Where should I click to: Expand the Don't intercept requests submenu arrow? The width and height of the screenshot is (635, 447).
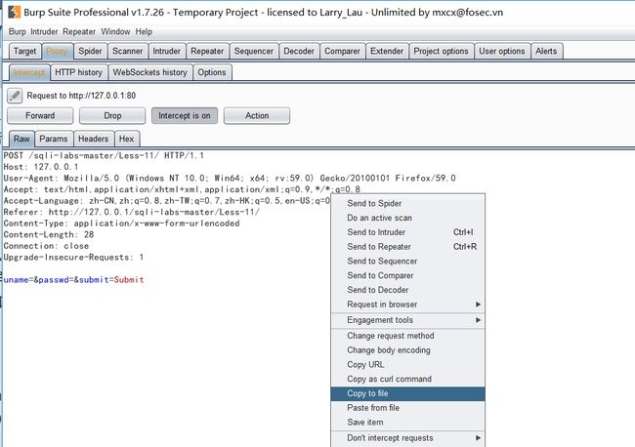[x=478, y=437]
